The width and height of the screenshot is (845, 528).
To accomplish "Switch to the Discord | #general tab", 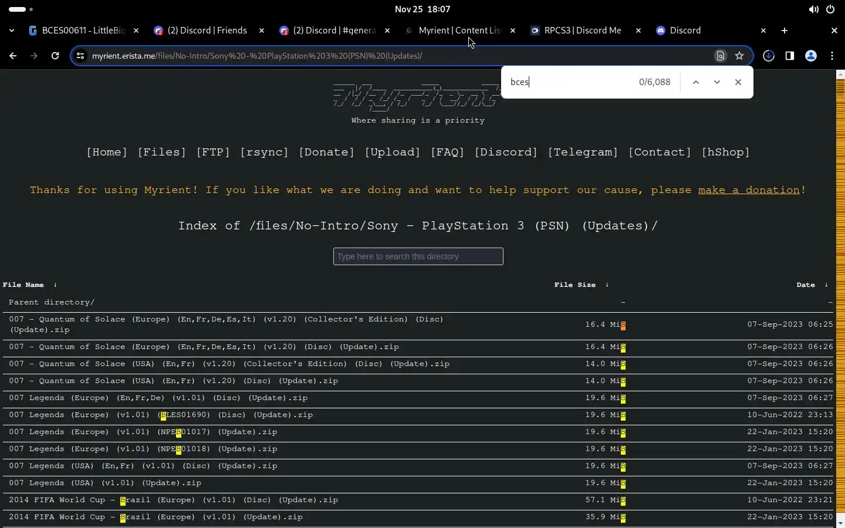I will click(x=334, y=31).
